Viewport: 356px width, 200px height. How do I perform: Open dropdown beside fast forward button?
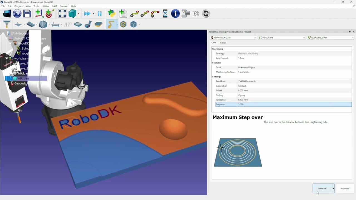(93, 13)
